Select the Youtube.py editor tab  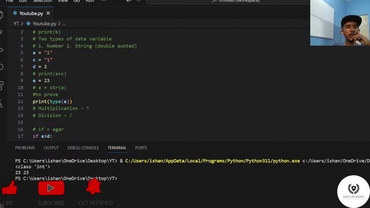pos(31,13)
